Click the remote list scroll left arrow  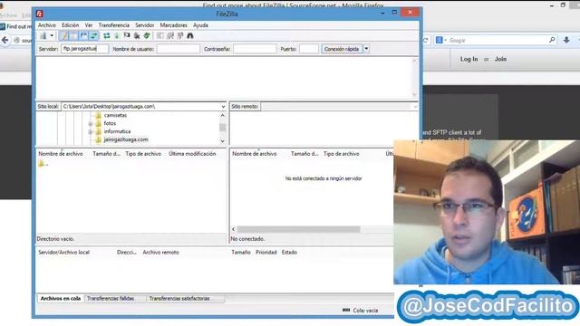[x=234, y=229]
